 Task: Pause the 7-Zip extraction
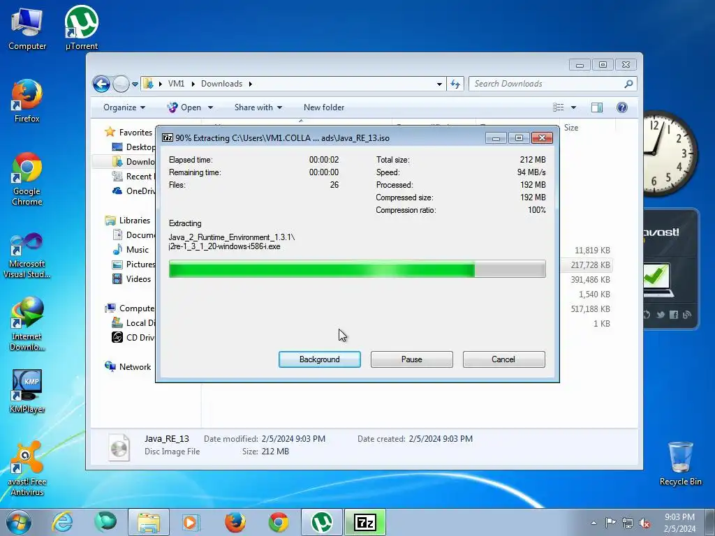(x=412, y=359)
